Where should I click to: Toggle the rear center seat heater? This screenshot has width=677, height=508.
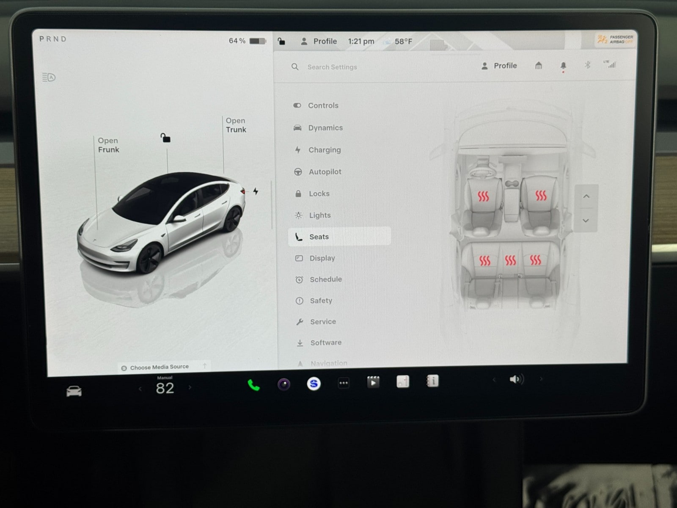click(510, 260)
